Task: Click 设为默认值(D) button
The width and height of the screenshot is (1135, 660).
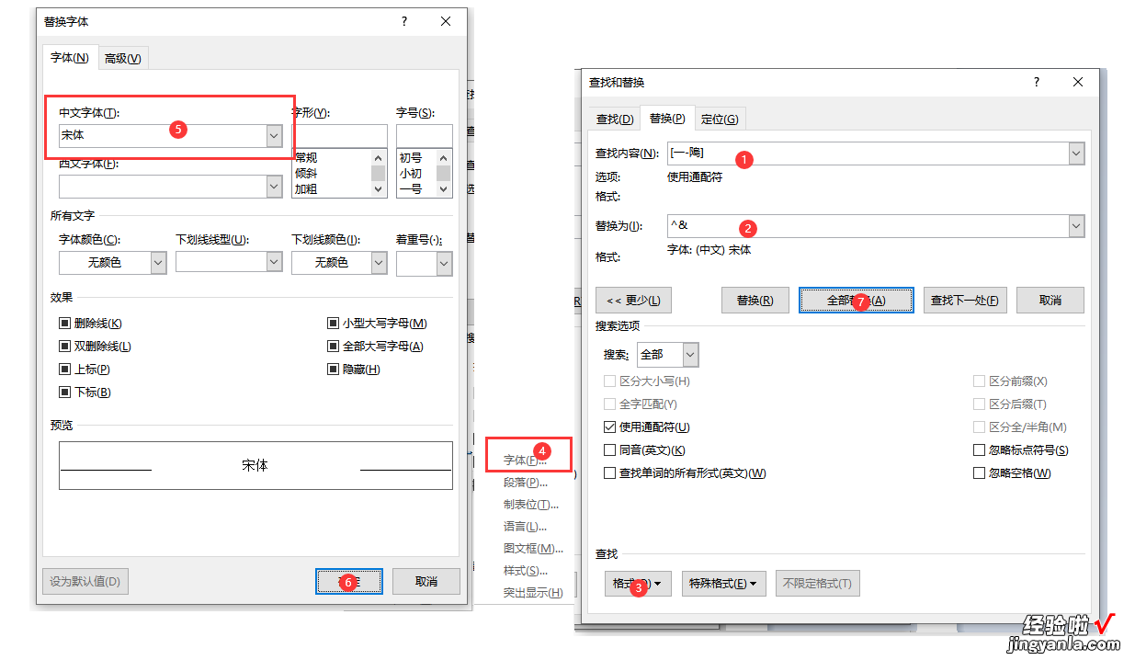Action: 85,581
